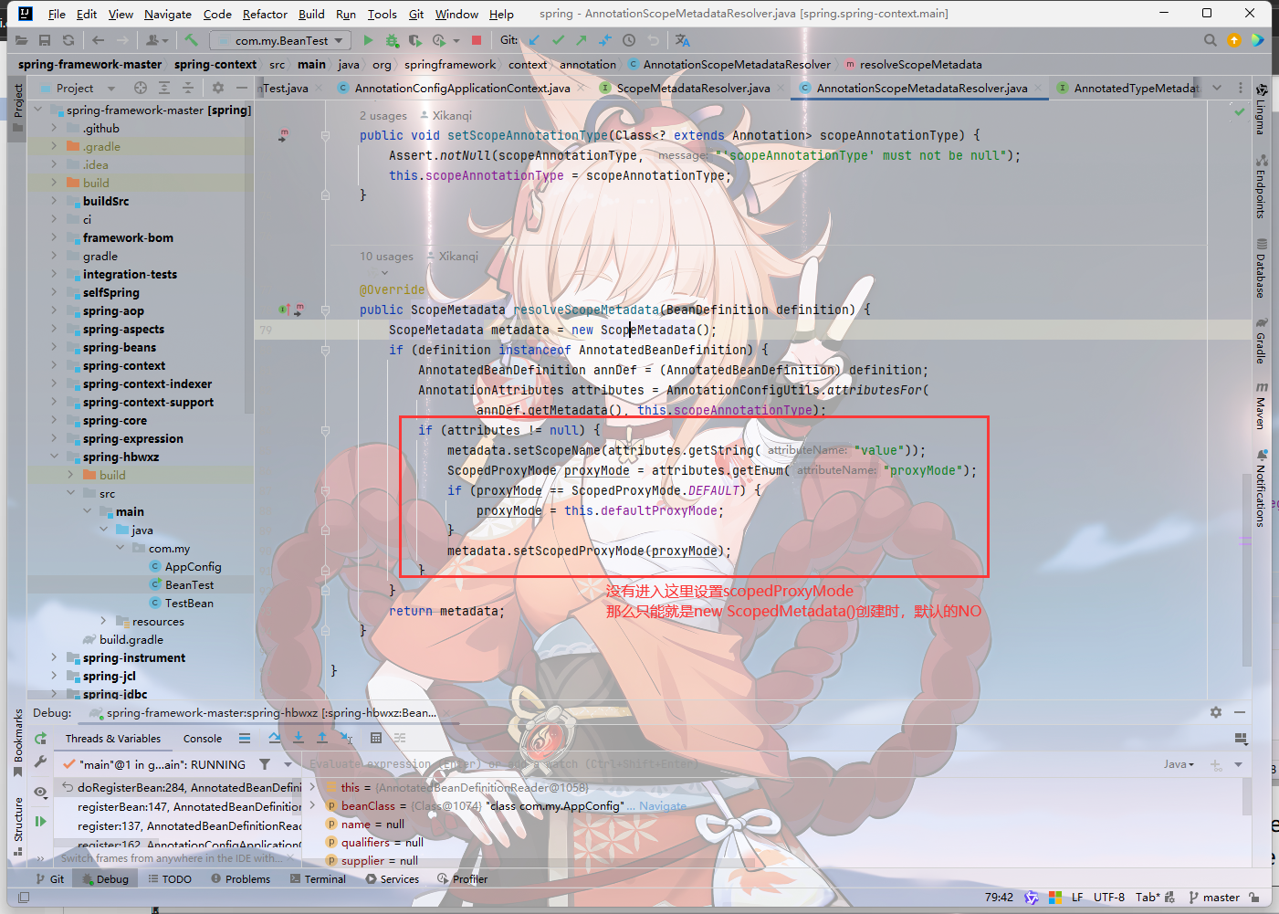Click debugger filter frames funnel icon

point(265,764)
